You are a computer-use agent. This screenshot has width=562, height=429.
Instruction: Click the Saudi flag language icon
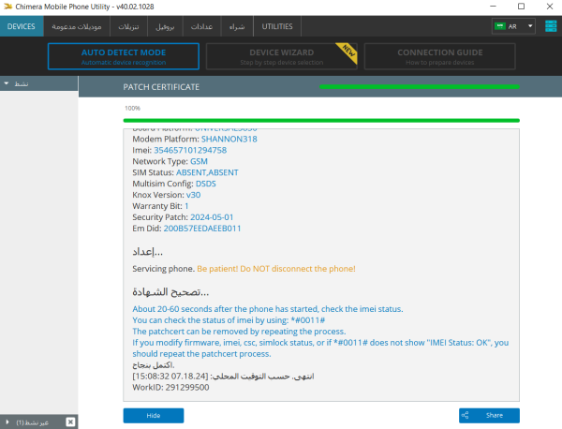(499, 26)
